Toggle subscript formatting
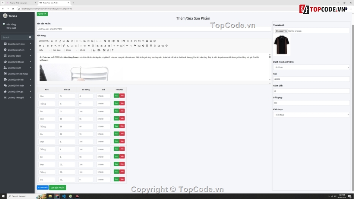The image size is (354, 199). pos(55,45)
